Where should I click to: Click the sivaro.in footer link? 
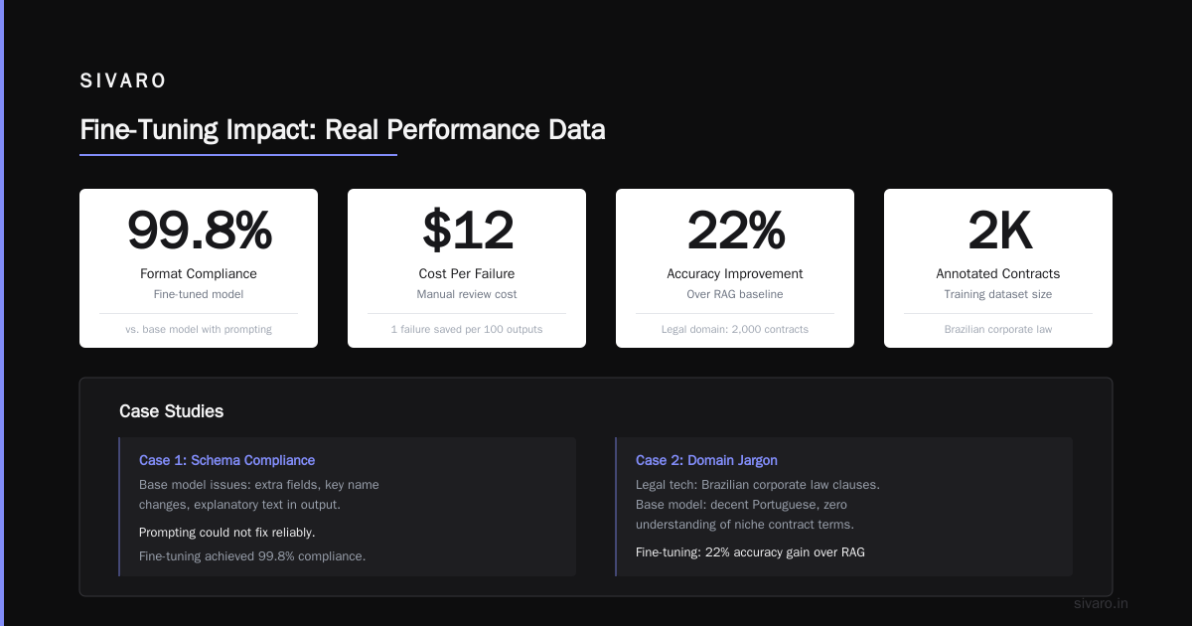point(1101,603)
